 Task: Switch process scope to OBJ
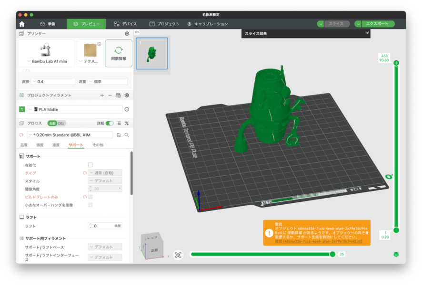click(61, 123)
